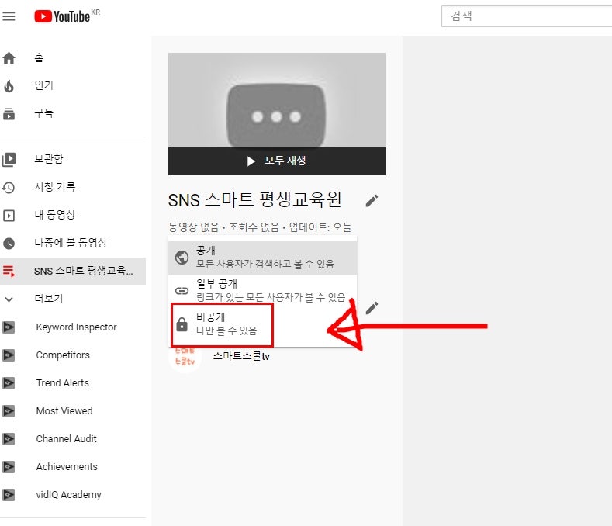Click the stats text 동영상 없음 • 조회수 없음
Image resolution: width=612 pixels, height=526 pixels.
(224, 227)
